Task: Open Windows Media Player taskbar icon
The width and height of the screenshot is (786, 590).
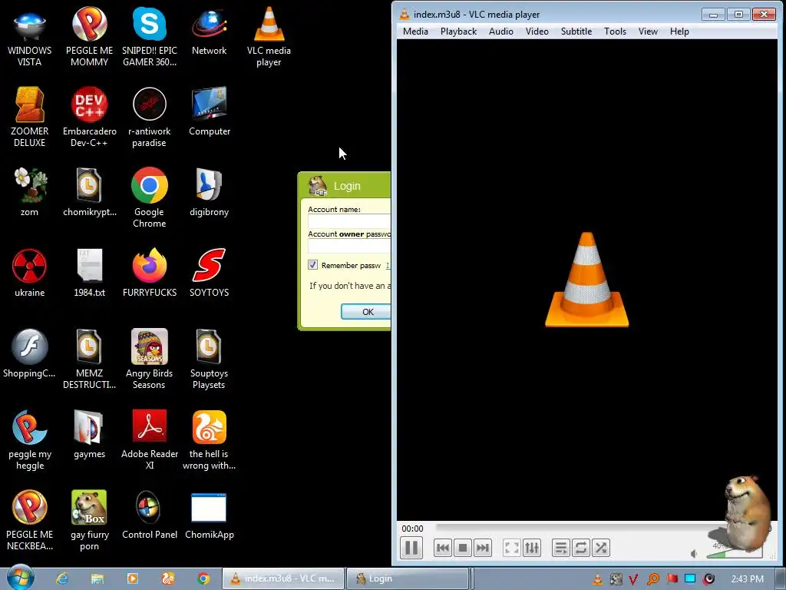Action: (x=132, y=578)
